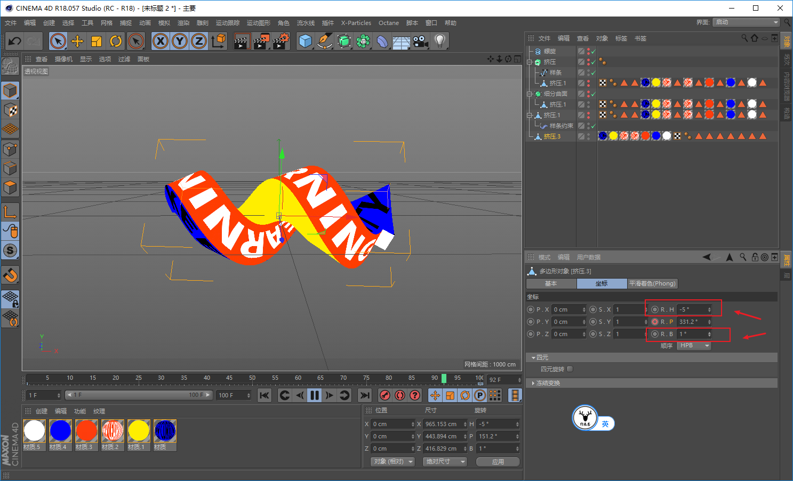Add a Light bulb object

(440, 41)
